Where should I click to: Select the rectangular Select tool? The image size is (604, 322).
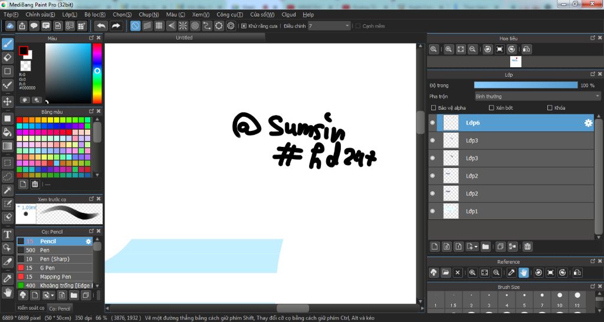pyautogui.click(x=7, y=163)
